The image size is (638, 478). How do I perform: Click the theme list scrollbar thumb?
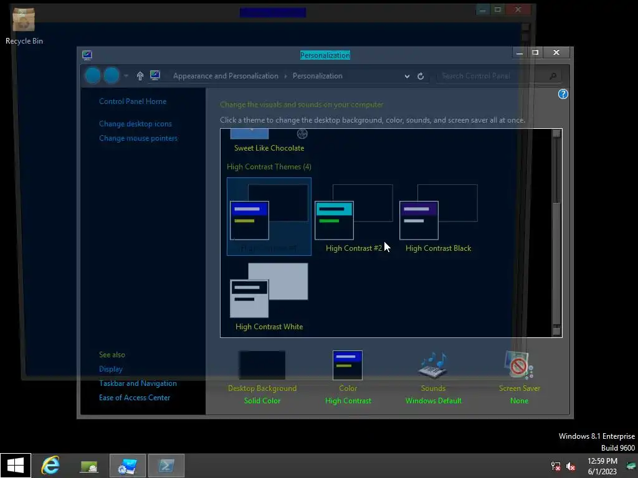(x=556, y=264)
